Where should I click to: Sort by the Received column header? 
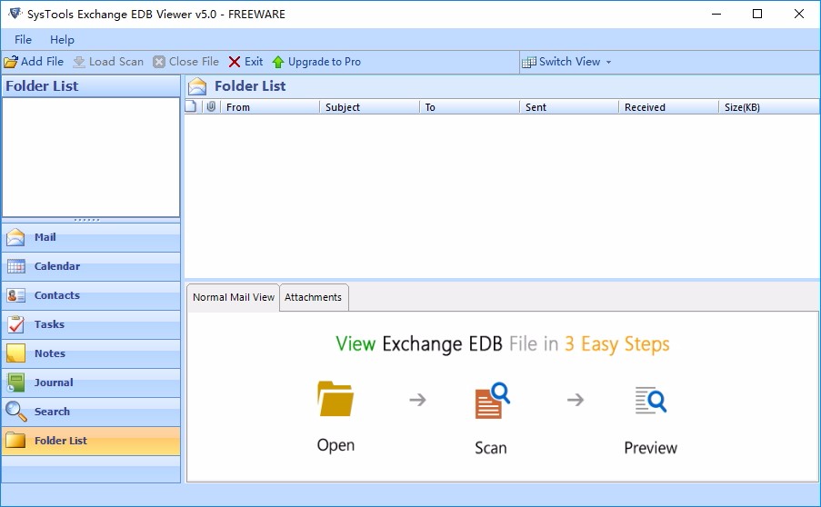[668, 107]
